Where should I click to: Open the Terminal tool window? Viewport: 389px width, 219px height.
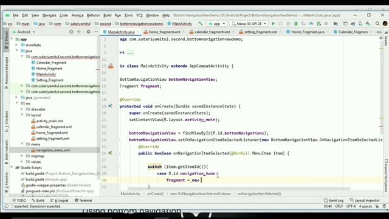coord(83,200)
